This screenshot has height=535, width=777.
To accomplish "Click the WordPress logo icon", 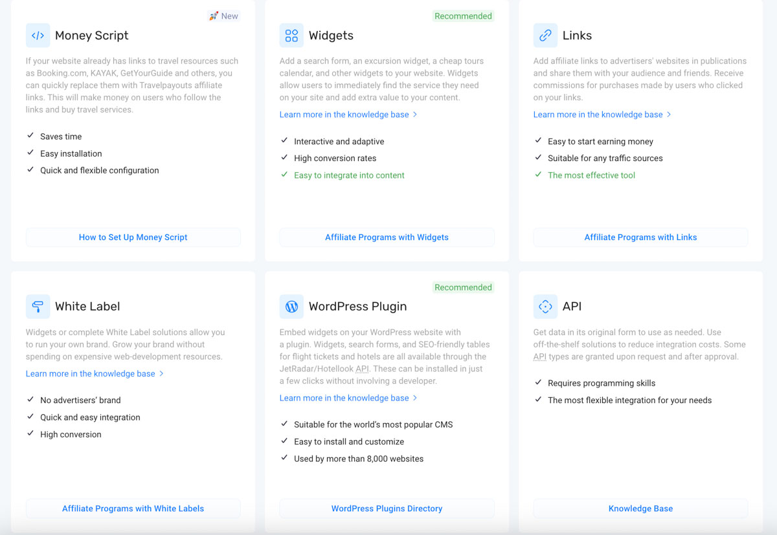I will pyautogui.click(x=291, y=307).
